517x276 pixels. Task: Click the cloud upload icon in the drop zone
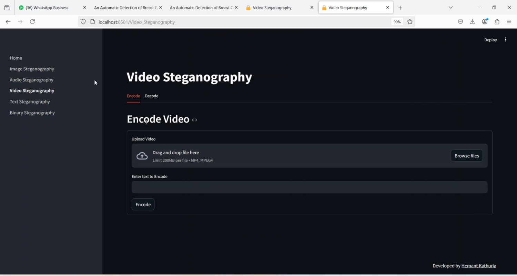pyautogui.click(x=142, y=156)
